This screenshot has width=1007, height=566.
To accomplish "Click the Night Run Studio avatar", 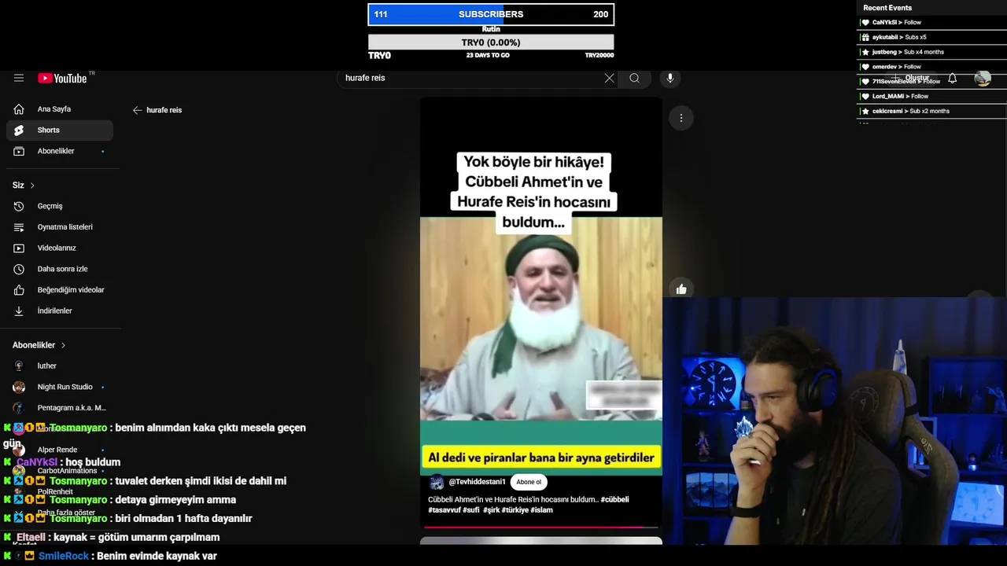I will [19, 387].
